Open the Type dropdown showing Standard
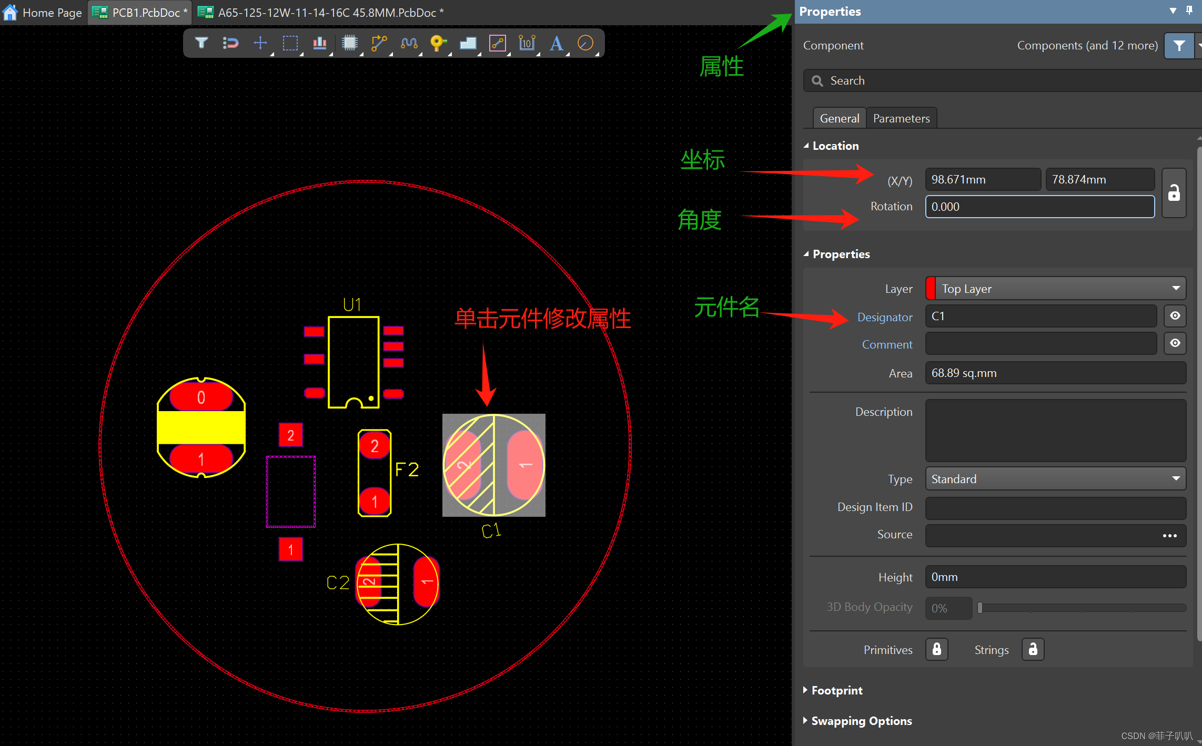Image resolution: width=1202 pixels, height=746 pixels. (x=1055, y=479)
